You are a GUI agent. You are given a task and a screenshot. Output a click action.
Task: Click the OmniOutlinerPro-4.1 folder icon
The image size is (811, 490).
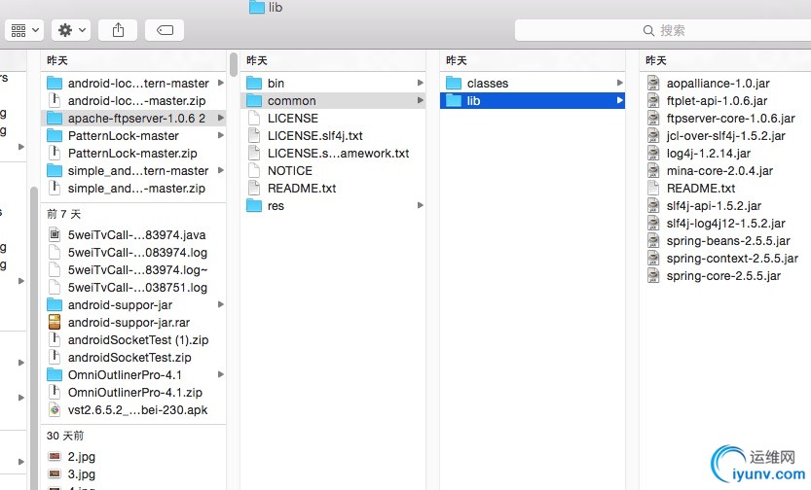(55, 375)
